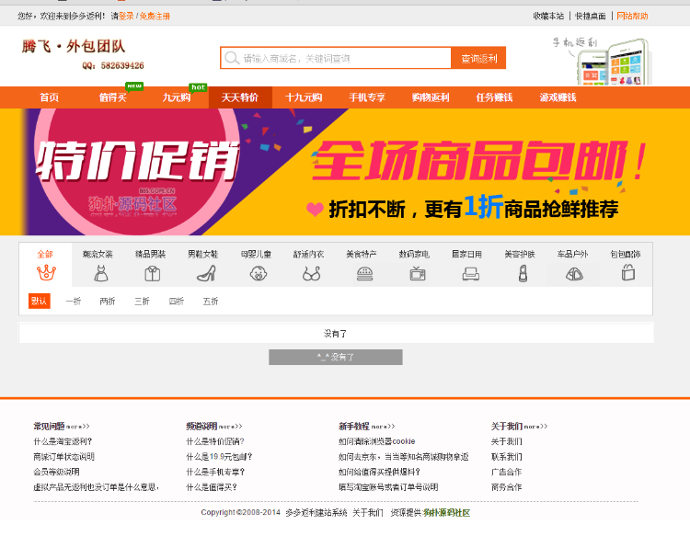The height and width of the screenshot is (536, 690).
Task: Select the tent icon for 车品户外
Action: [x=574, y=274]
